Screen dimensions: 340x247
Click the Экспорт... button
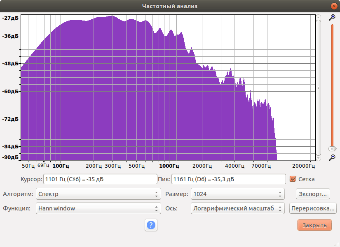(313, 194)
